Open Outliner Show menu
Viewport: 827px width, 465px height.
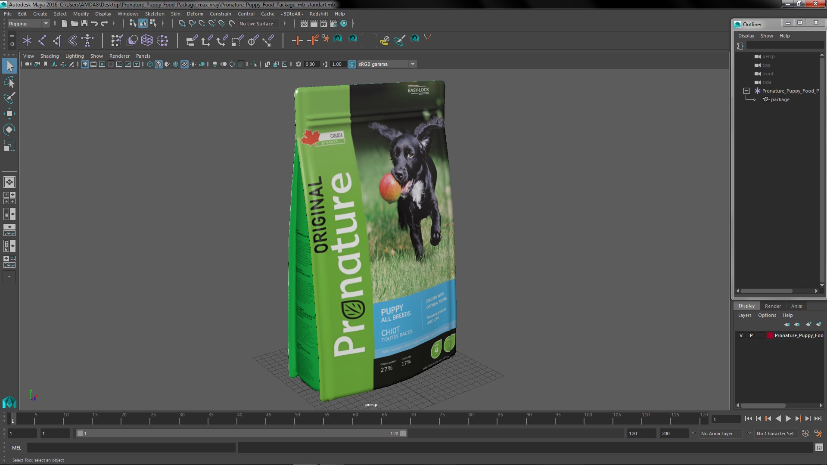767,36
